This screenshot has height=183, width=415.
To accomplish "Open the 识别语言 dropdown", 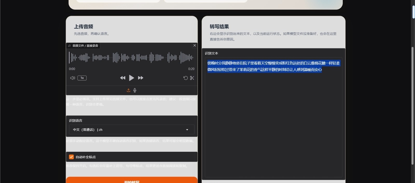I will [132, 129].
